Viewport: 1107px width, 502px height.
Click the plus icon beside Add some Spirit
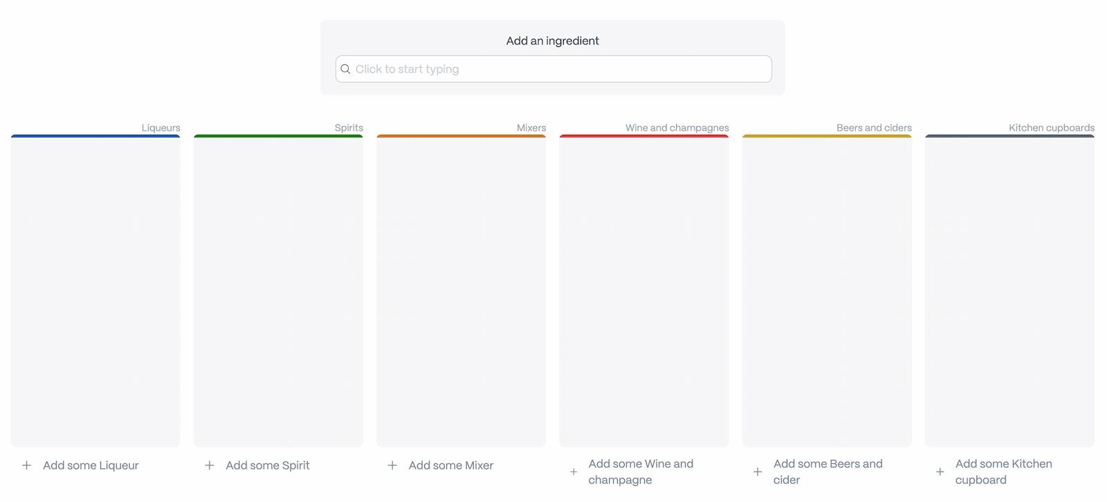click(x=209, y=465)
